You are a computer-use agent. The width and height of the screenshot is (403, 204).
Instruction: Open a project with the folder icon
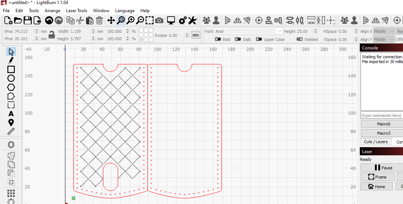tap(18, 20)
